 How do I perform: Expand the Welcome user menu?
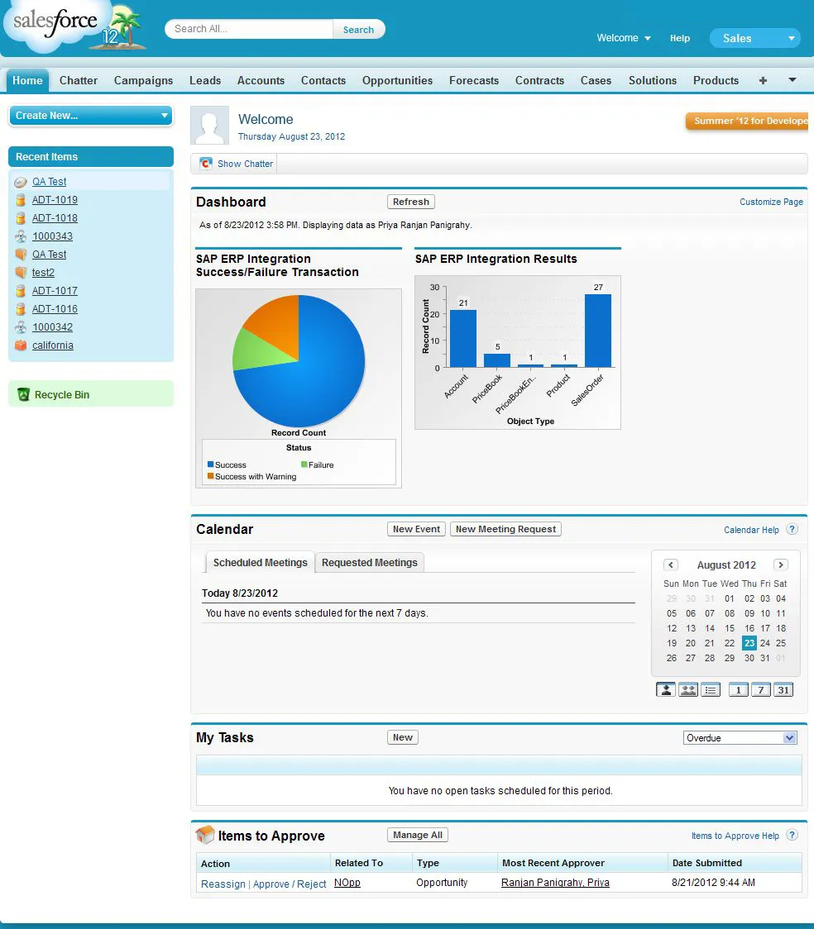click(624, 38)
